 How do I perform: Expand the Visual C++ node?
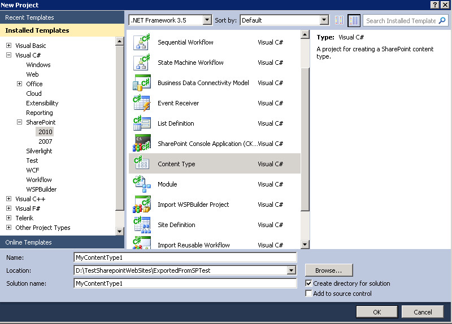click(x=9, y=199)
